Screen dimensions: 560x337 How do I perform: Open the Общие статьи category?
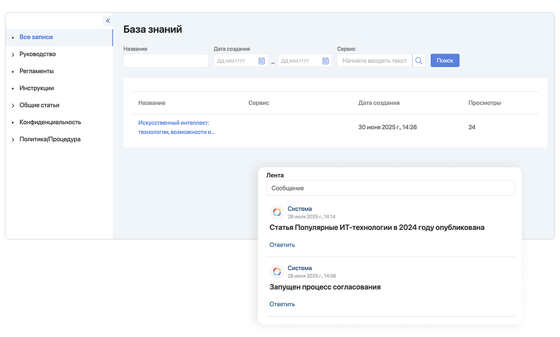(x=39, y=105)
